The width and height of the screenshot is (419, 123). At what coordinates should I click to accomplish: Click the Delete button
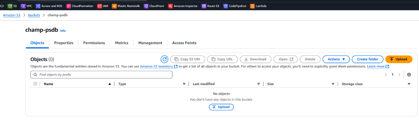click(310, 59)
